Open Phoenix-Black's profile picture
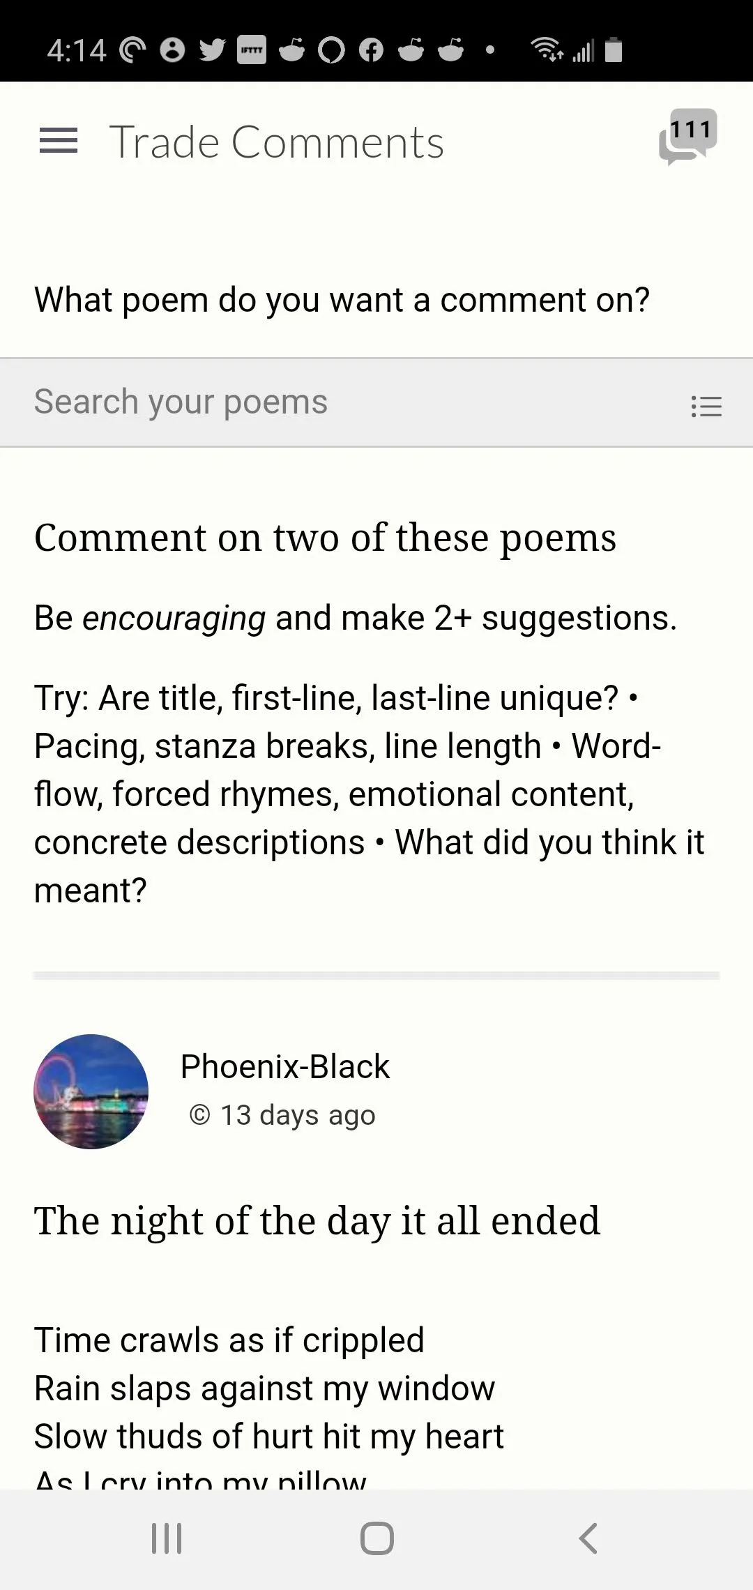753x1590 pixels. [x=91, y=1091]
